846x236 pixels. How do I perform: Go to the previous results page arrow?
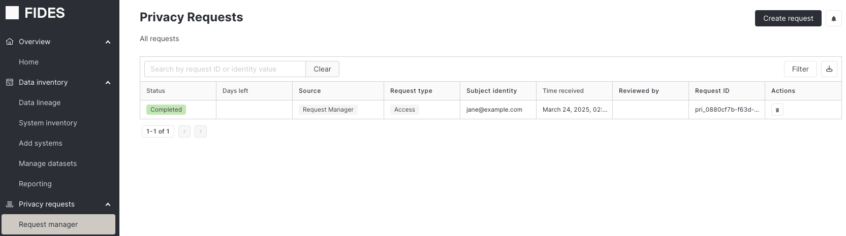tap(184, 131)
